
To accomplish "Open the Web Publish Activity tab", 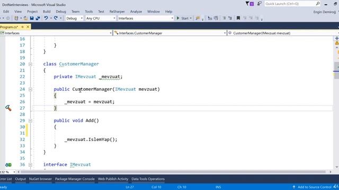I will click(113, 179).
